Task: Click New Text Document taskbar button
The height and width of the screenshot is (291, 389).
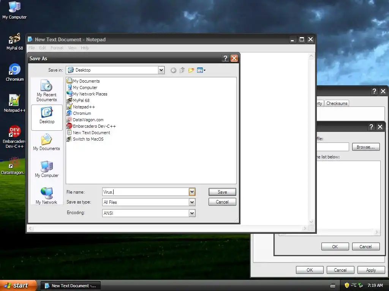Action: [x=70, y=286]
